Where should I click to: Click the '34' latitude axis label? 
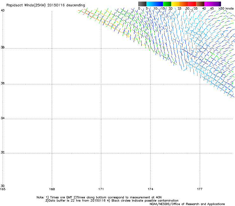coord(3,118)
